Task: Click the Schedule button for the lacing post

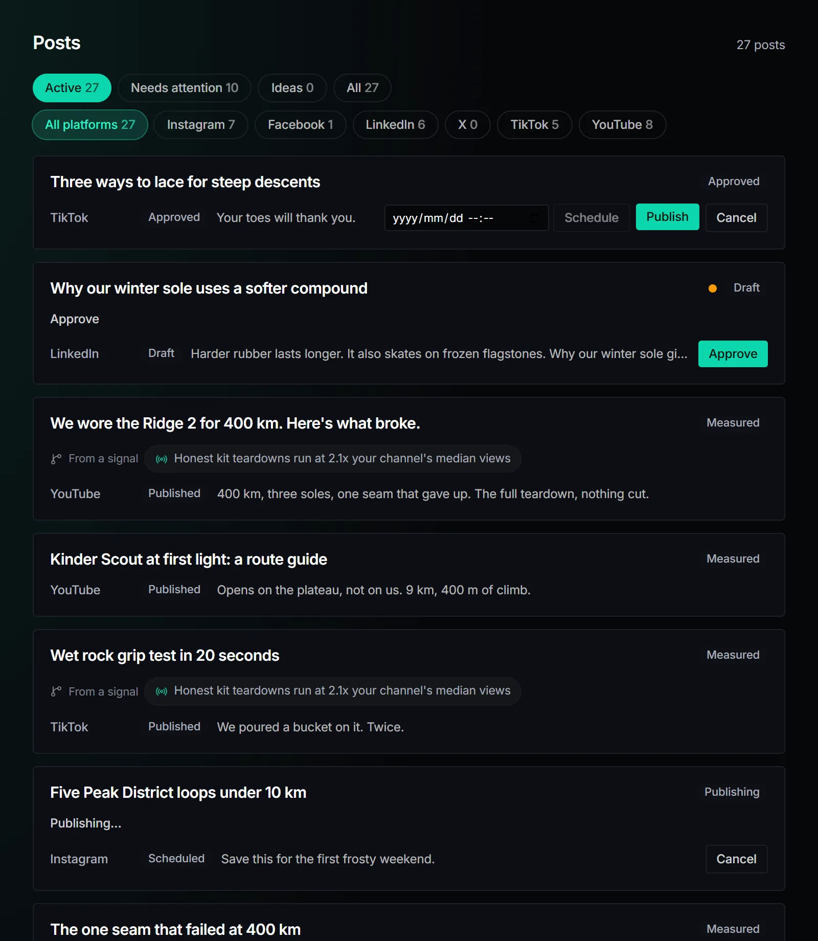Action: [592, 218]
